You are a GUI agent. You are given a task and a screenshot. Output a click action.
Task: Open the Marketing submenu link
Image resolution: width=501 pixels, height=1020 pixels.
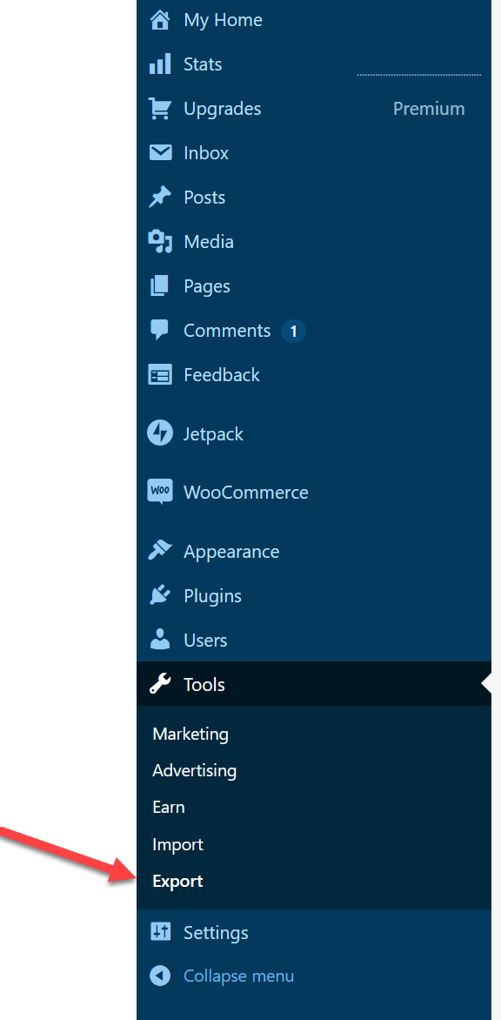[190, 735]
